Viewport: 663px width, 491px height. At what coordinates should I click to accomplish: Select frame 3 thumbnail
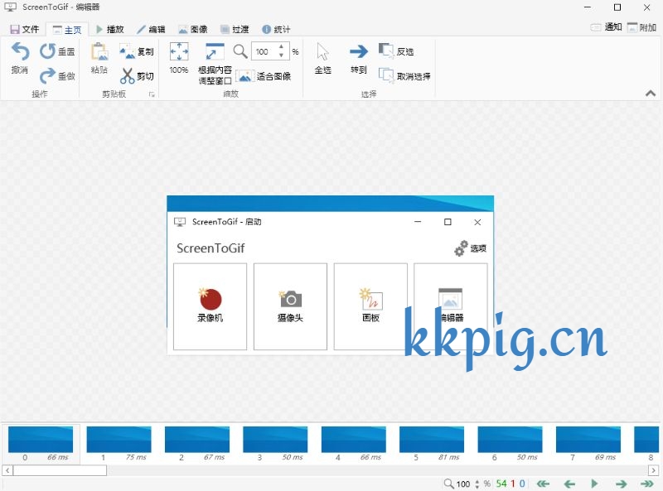[275, 444]
